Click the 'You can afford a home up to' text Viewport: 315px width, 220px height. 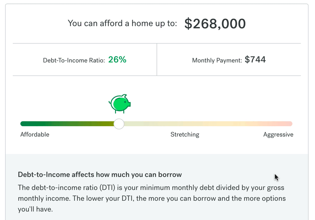click(122, 23)
